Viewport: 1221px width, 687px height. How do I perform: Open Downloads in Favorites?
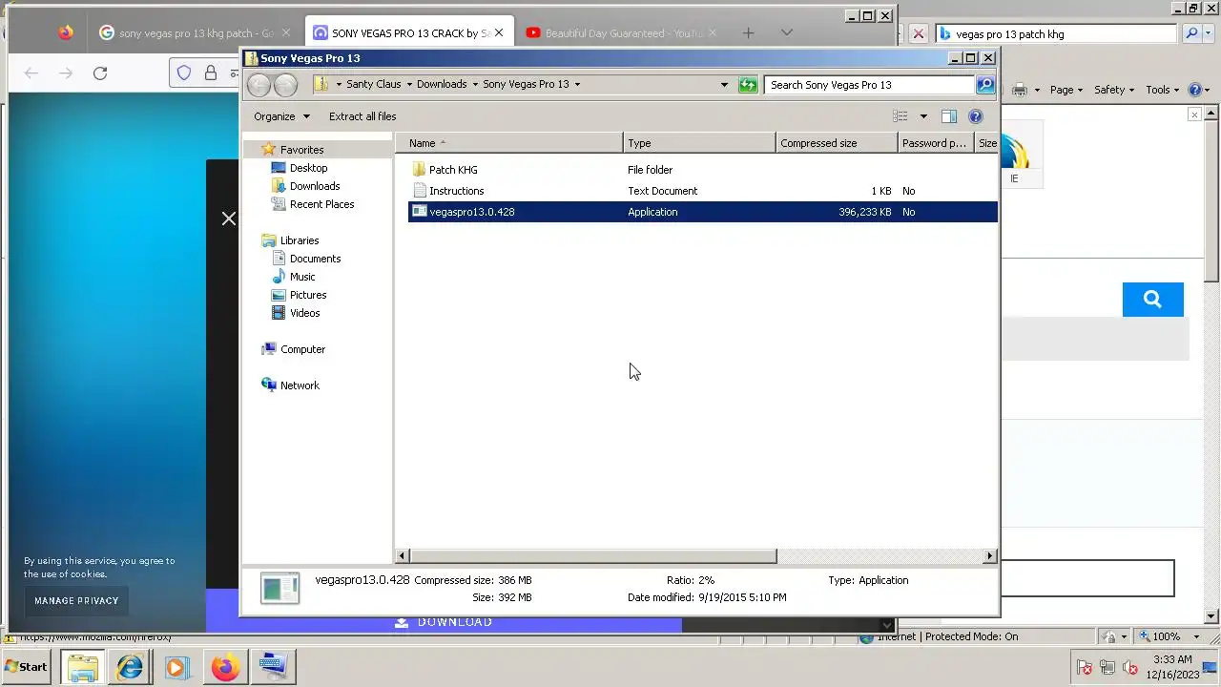tap(315, 186)
